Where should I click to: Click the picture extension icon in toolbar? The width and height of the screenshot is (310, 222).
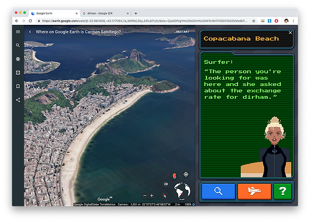click(x=263, y=21)
